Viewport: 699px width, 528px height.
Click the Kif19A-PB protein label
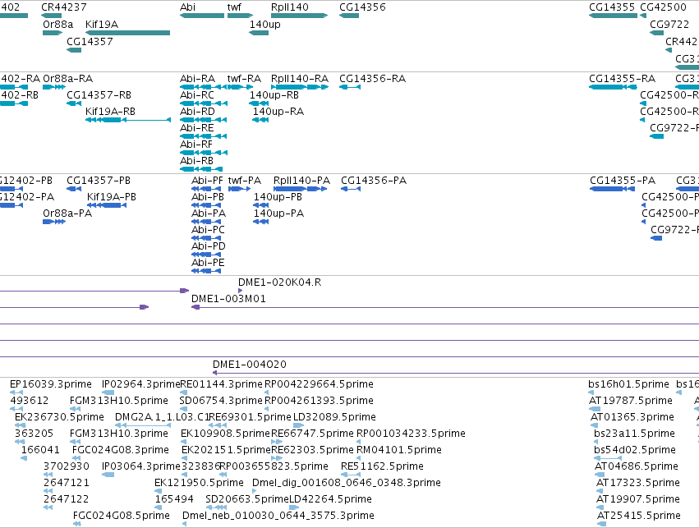[x=112, y=197]
